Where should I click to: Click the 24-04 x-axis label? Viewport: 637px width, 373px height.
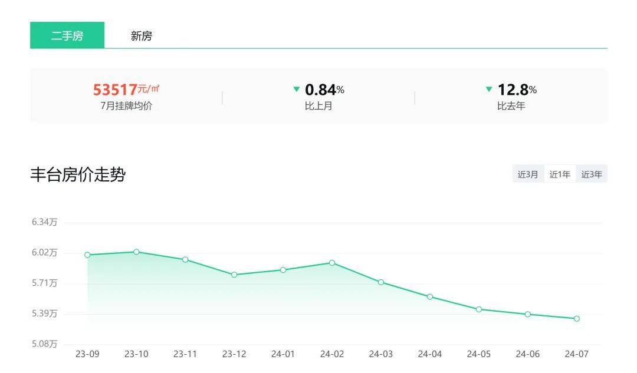click(430, 354)
